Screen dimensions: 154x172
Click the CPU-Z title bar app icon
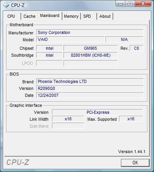point(6,5)
